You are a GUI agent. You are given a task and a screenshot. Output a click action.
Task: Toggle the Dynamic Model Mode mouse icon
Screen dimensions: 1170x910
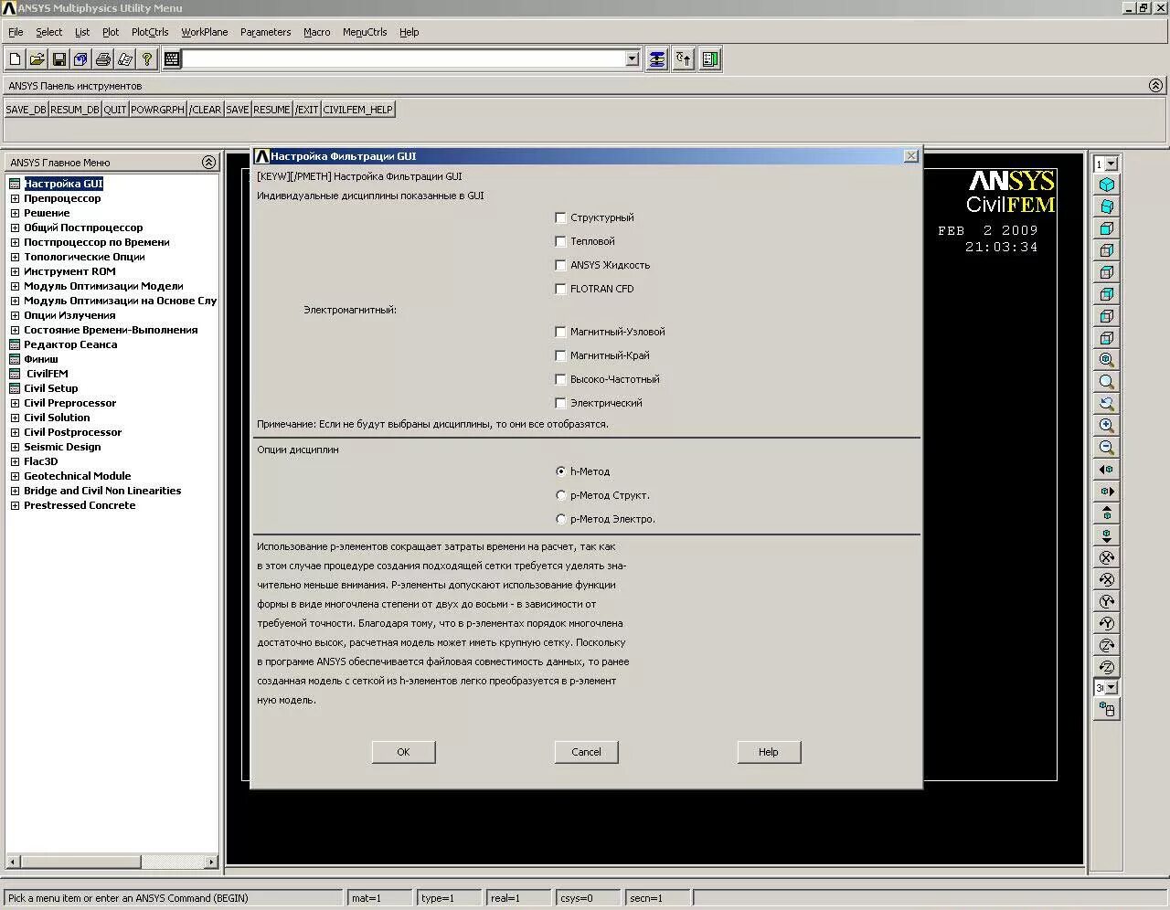coord(1107,709)
